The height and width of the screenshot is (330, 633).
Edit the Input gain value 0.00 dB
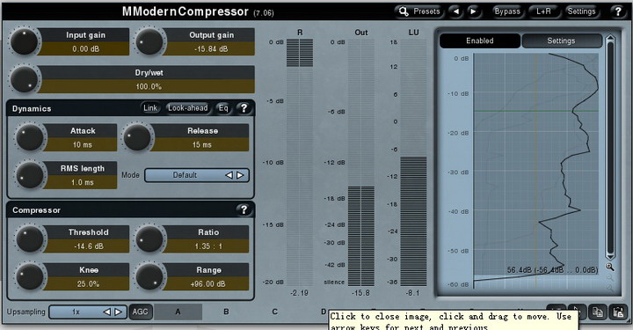point(85,49)
